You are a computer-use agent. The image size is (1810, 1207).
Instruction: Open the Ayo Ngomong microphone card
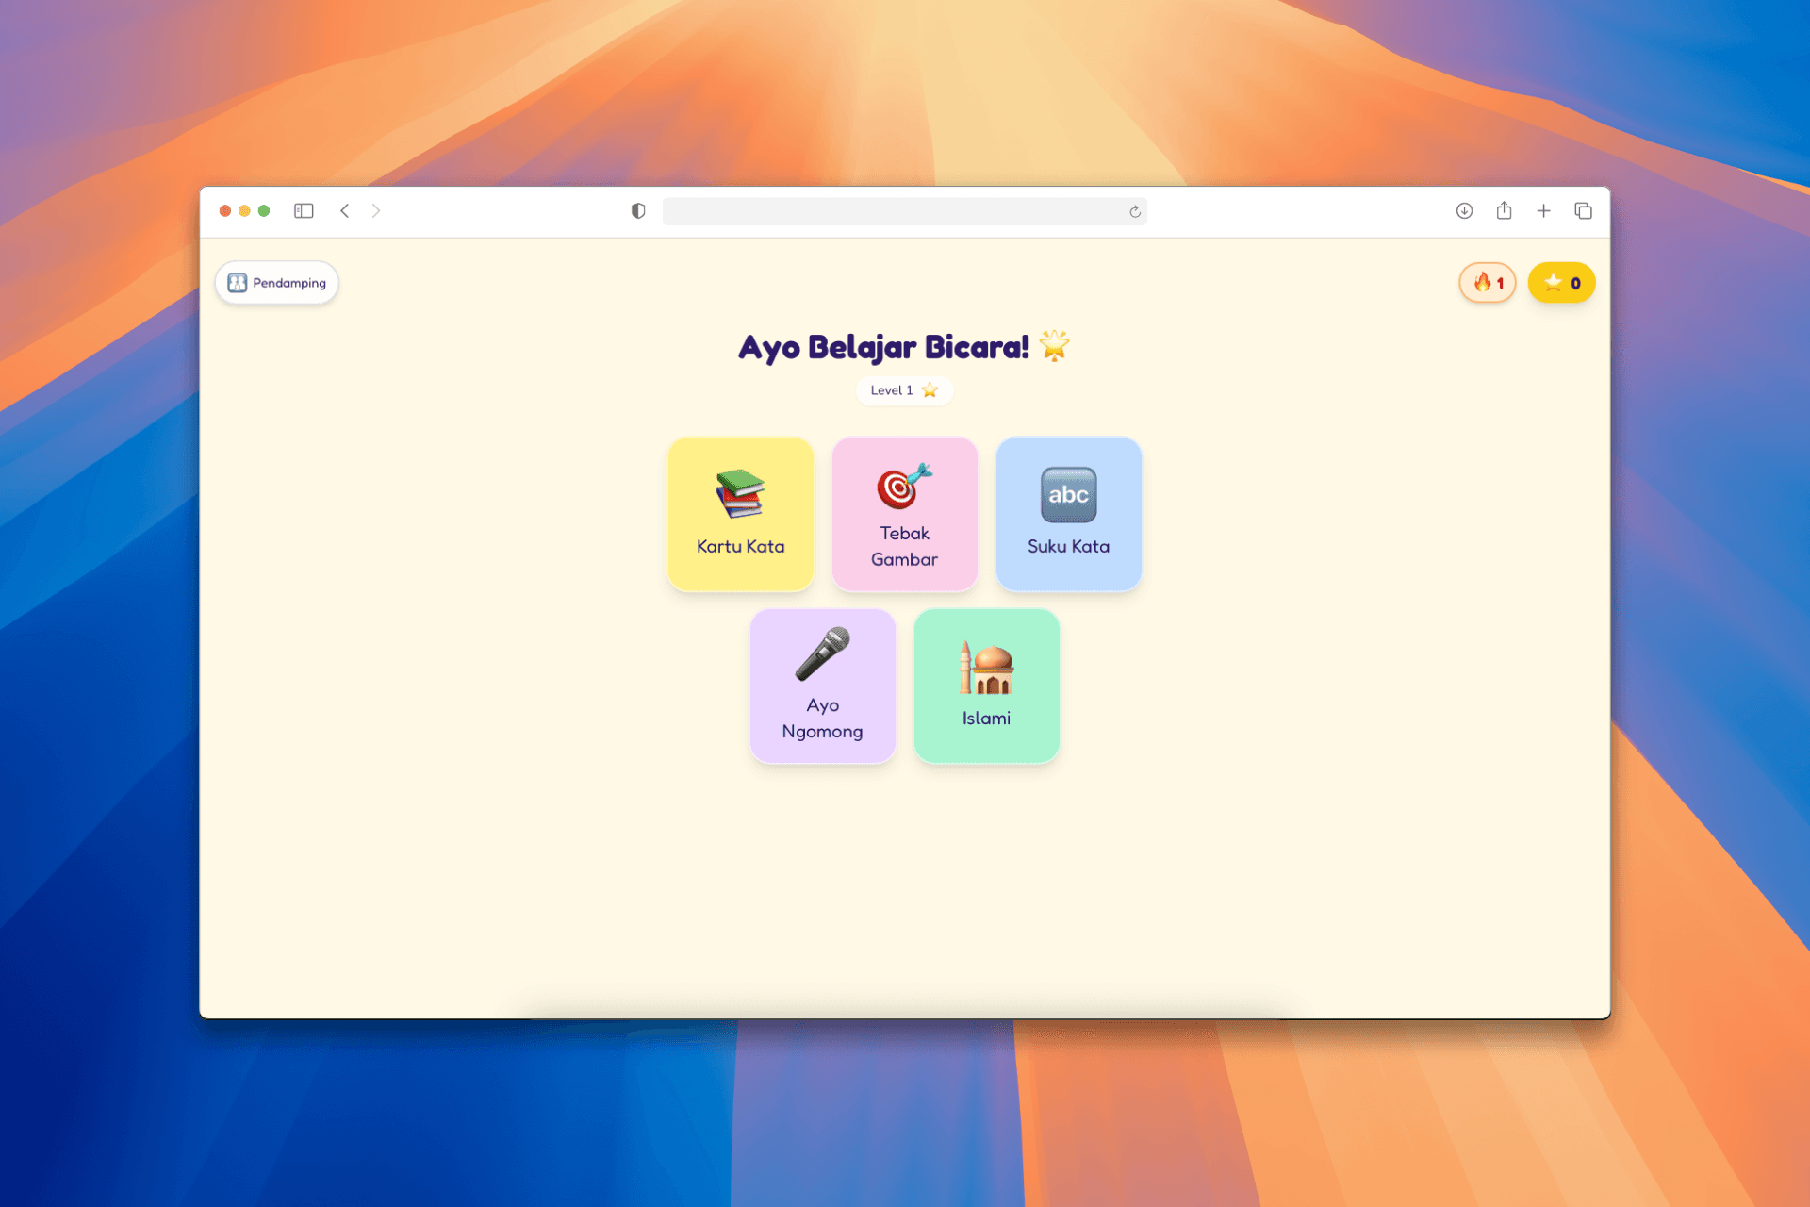(822, 686)
